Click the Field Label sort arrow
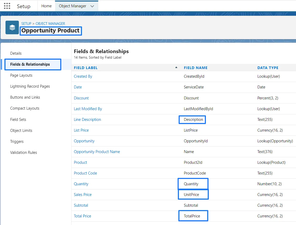Screen dimensions: 296x225 pyautogui.click(x=176, y=67)
